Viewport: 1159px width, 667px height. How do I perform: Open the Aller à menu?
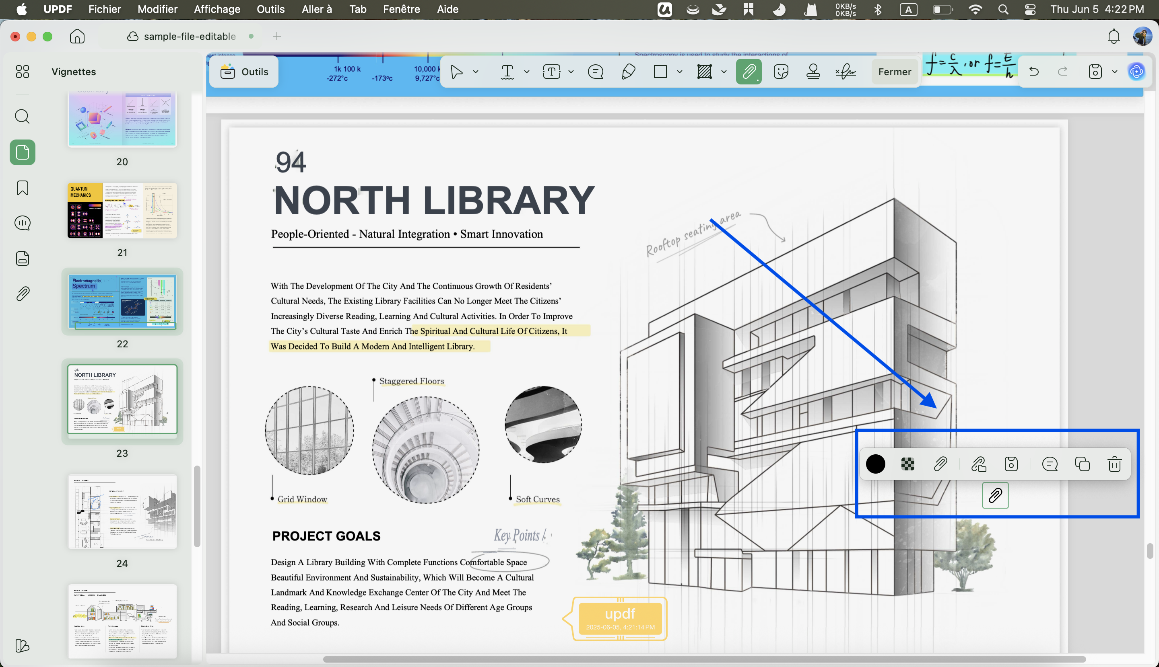click(x=317, y=9)
